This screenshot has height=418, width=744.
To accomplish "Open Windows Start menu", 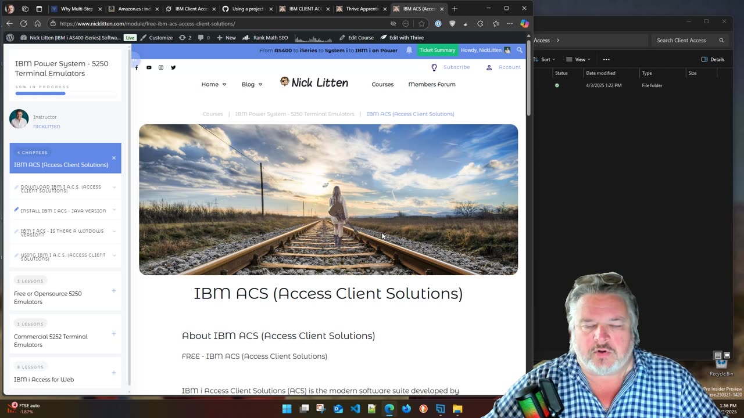I will point(287,409).
